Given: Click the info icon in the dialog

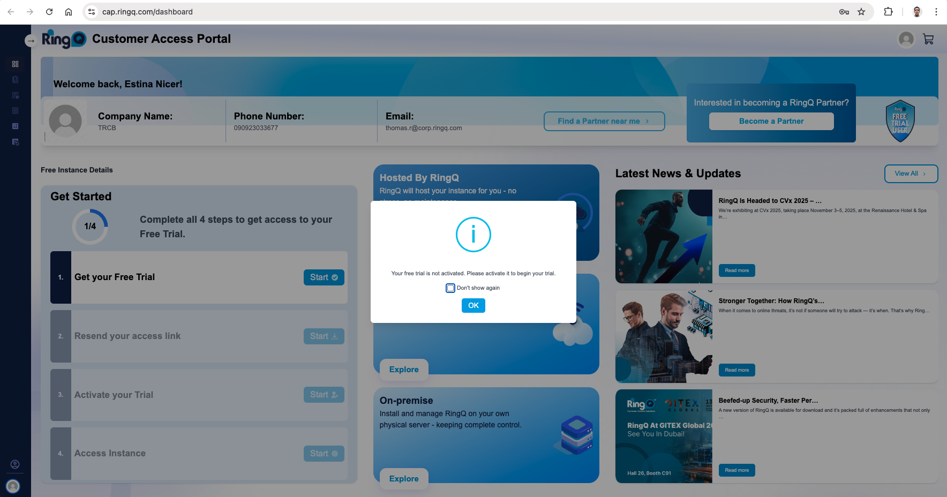Looking at the screenshot, I should tap(473, 235).
